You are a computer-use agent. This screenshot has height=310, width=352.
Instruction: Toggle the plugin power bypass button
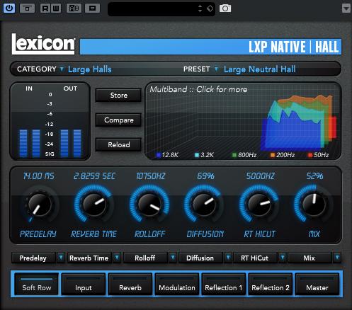click(9, 8)
